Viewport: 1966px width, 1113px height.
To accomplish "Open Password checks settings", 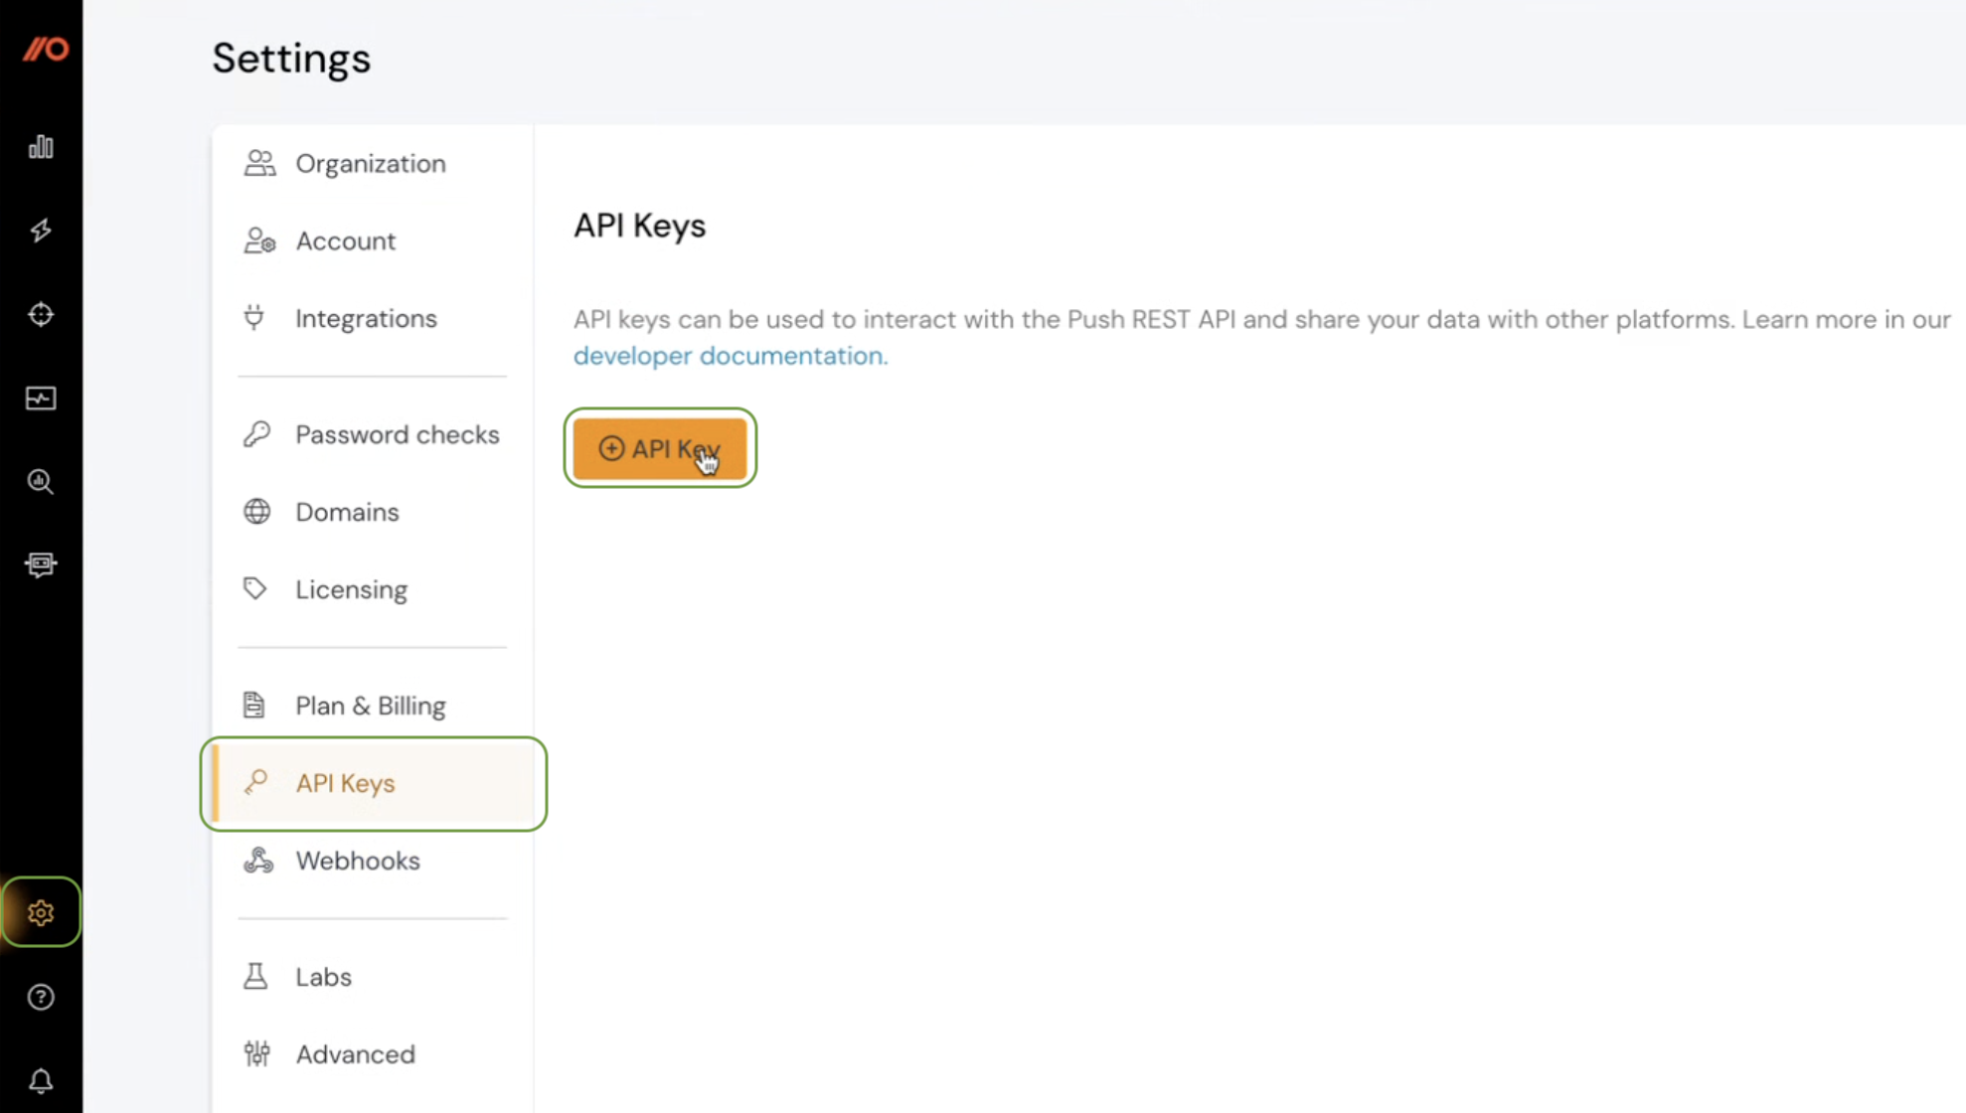I will (x=397, y=434).
